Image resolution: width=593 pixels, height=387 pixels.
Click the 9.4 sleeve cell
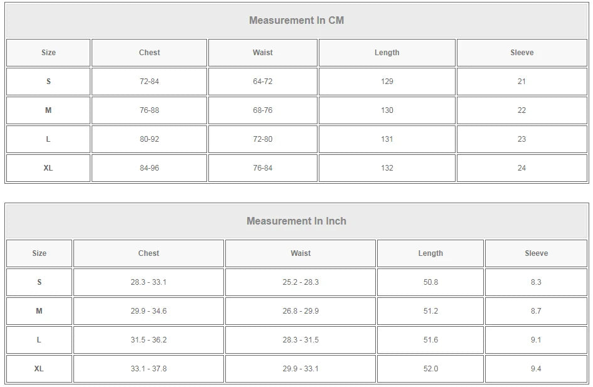[536, 368]
